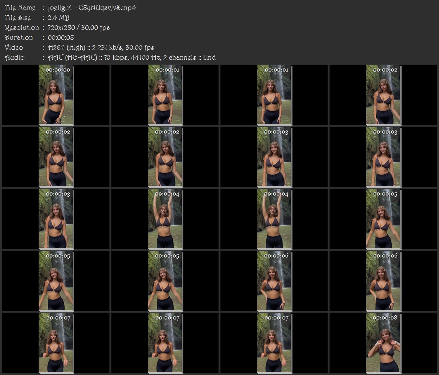Open the first thumbnail stamped 00:00:01

point(165,95)
